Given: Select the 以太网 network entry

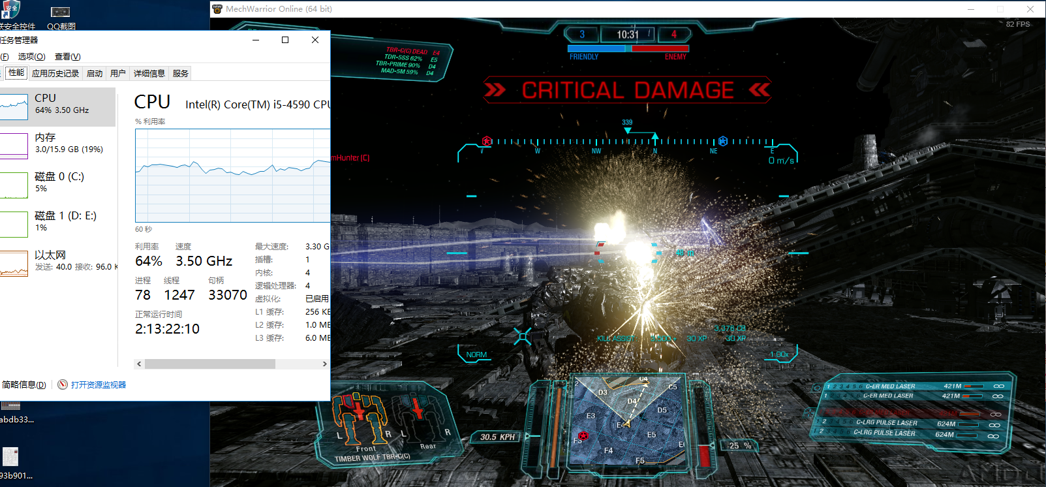Looking at the screenshot, I should click(57, 264).
